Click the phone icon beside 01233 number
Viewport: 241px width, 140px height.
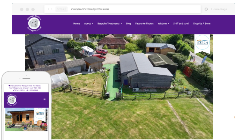(x=27, y=90)
